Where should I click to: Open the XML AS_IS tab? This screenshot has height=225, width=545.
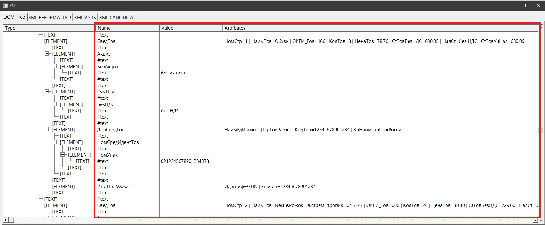pos(85,18)
